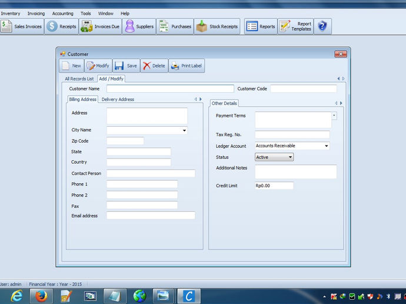406x304 pixels.
Task: Select the Other Details tab
Action: click(224, 103)
